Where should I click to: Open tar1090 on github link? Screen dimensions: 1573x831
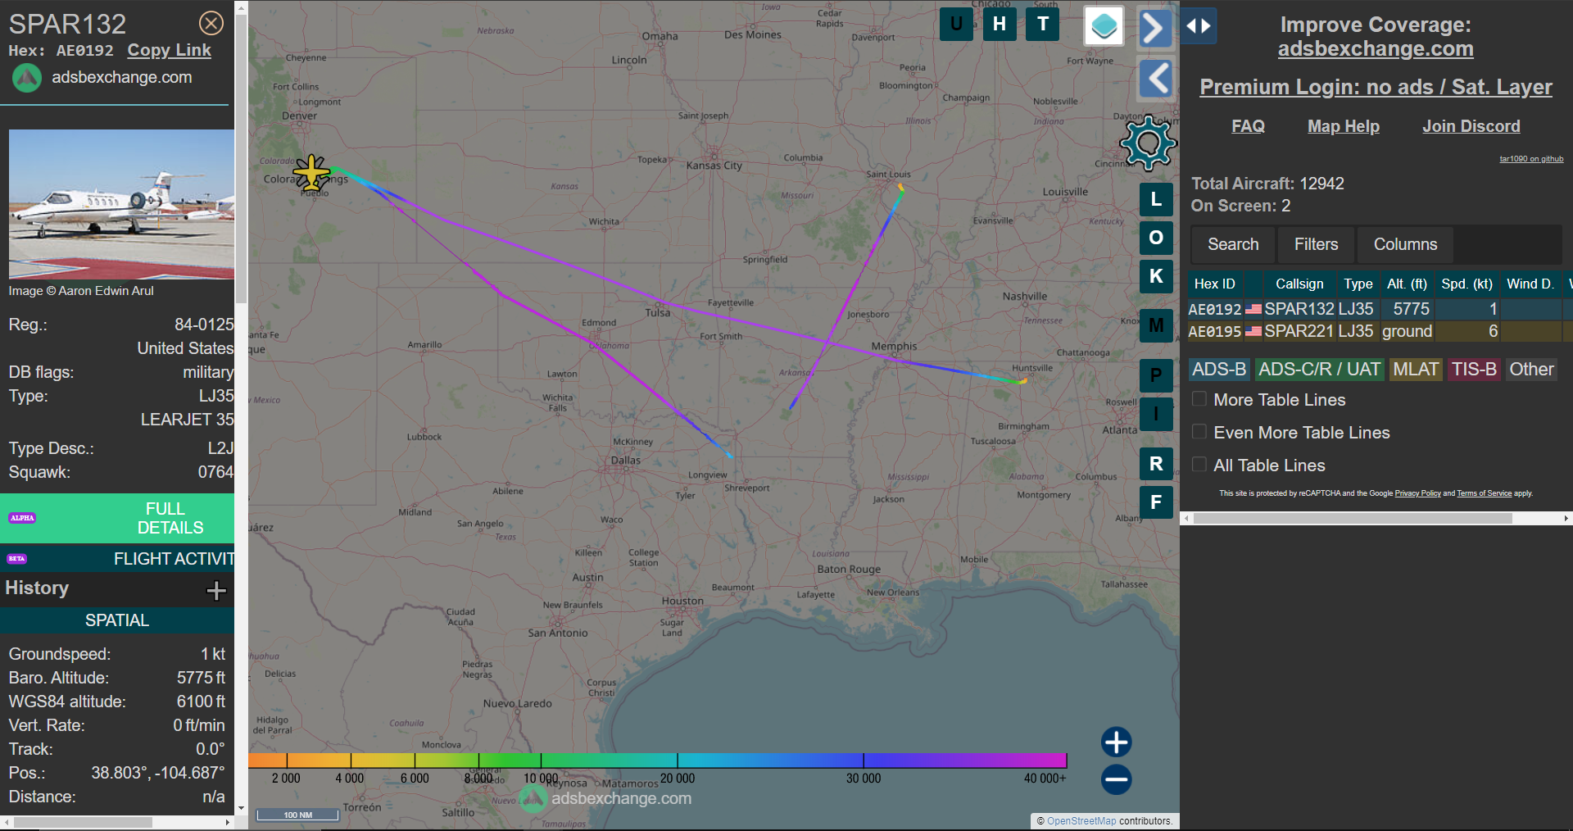pyautogui.click(x=1531, y=159)
